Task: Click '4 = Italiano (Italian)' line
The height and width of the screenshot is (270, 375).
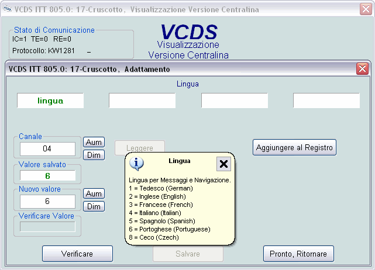Action: point(154,213)
